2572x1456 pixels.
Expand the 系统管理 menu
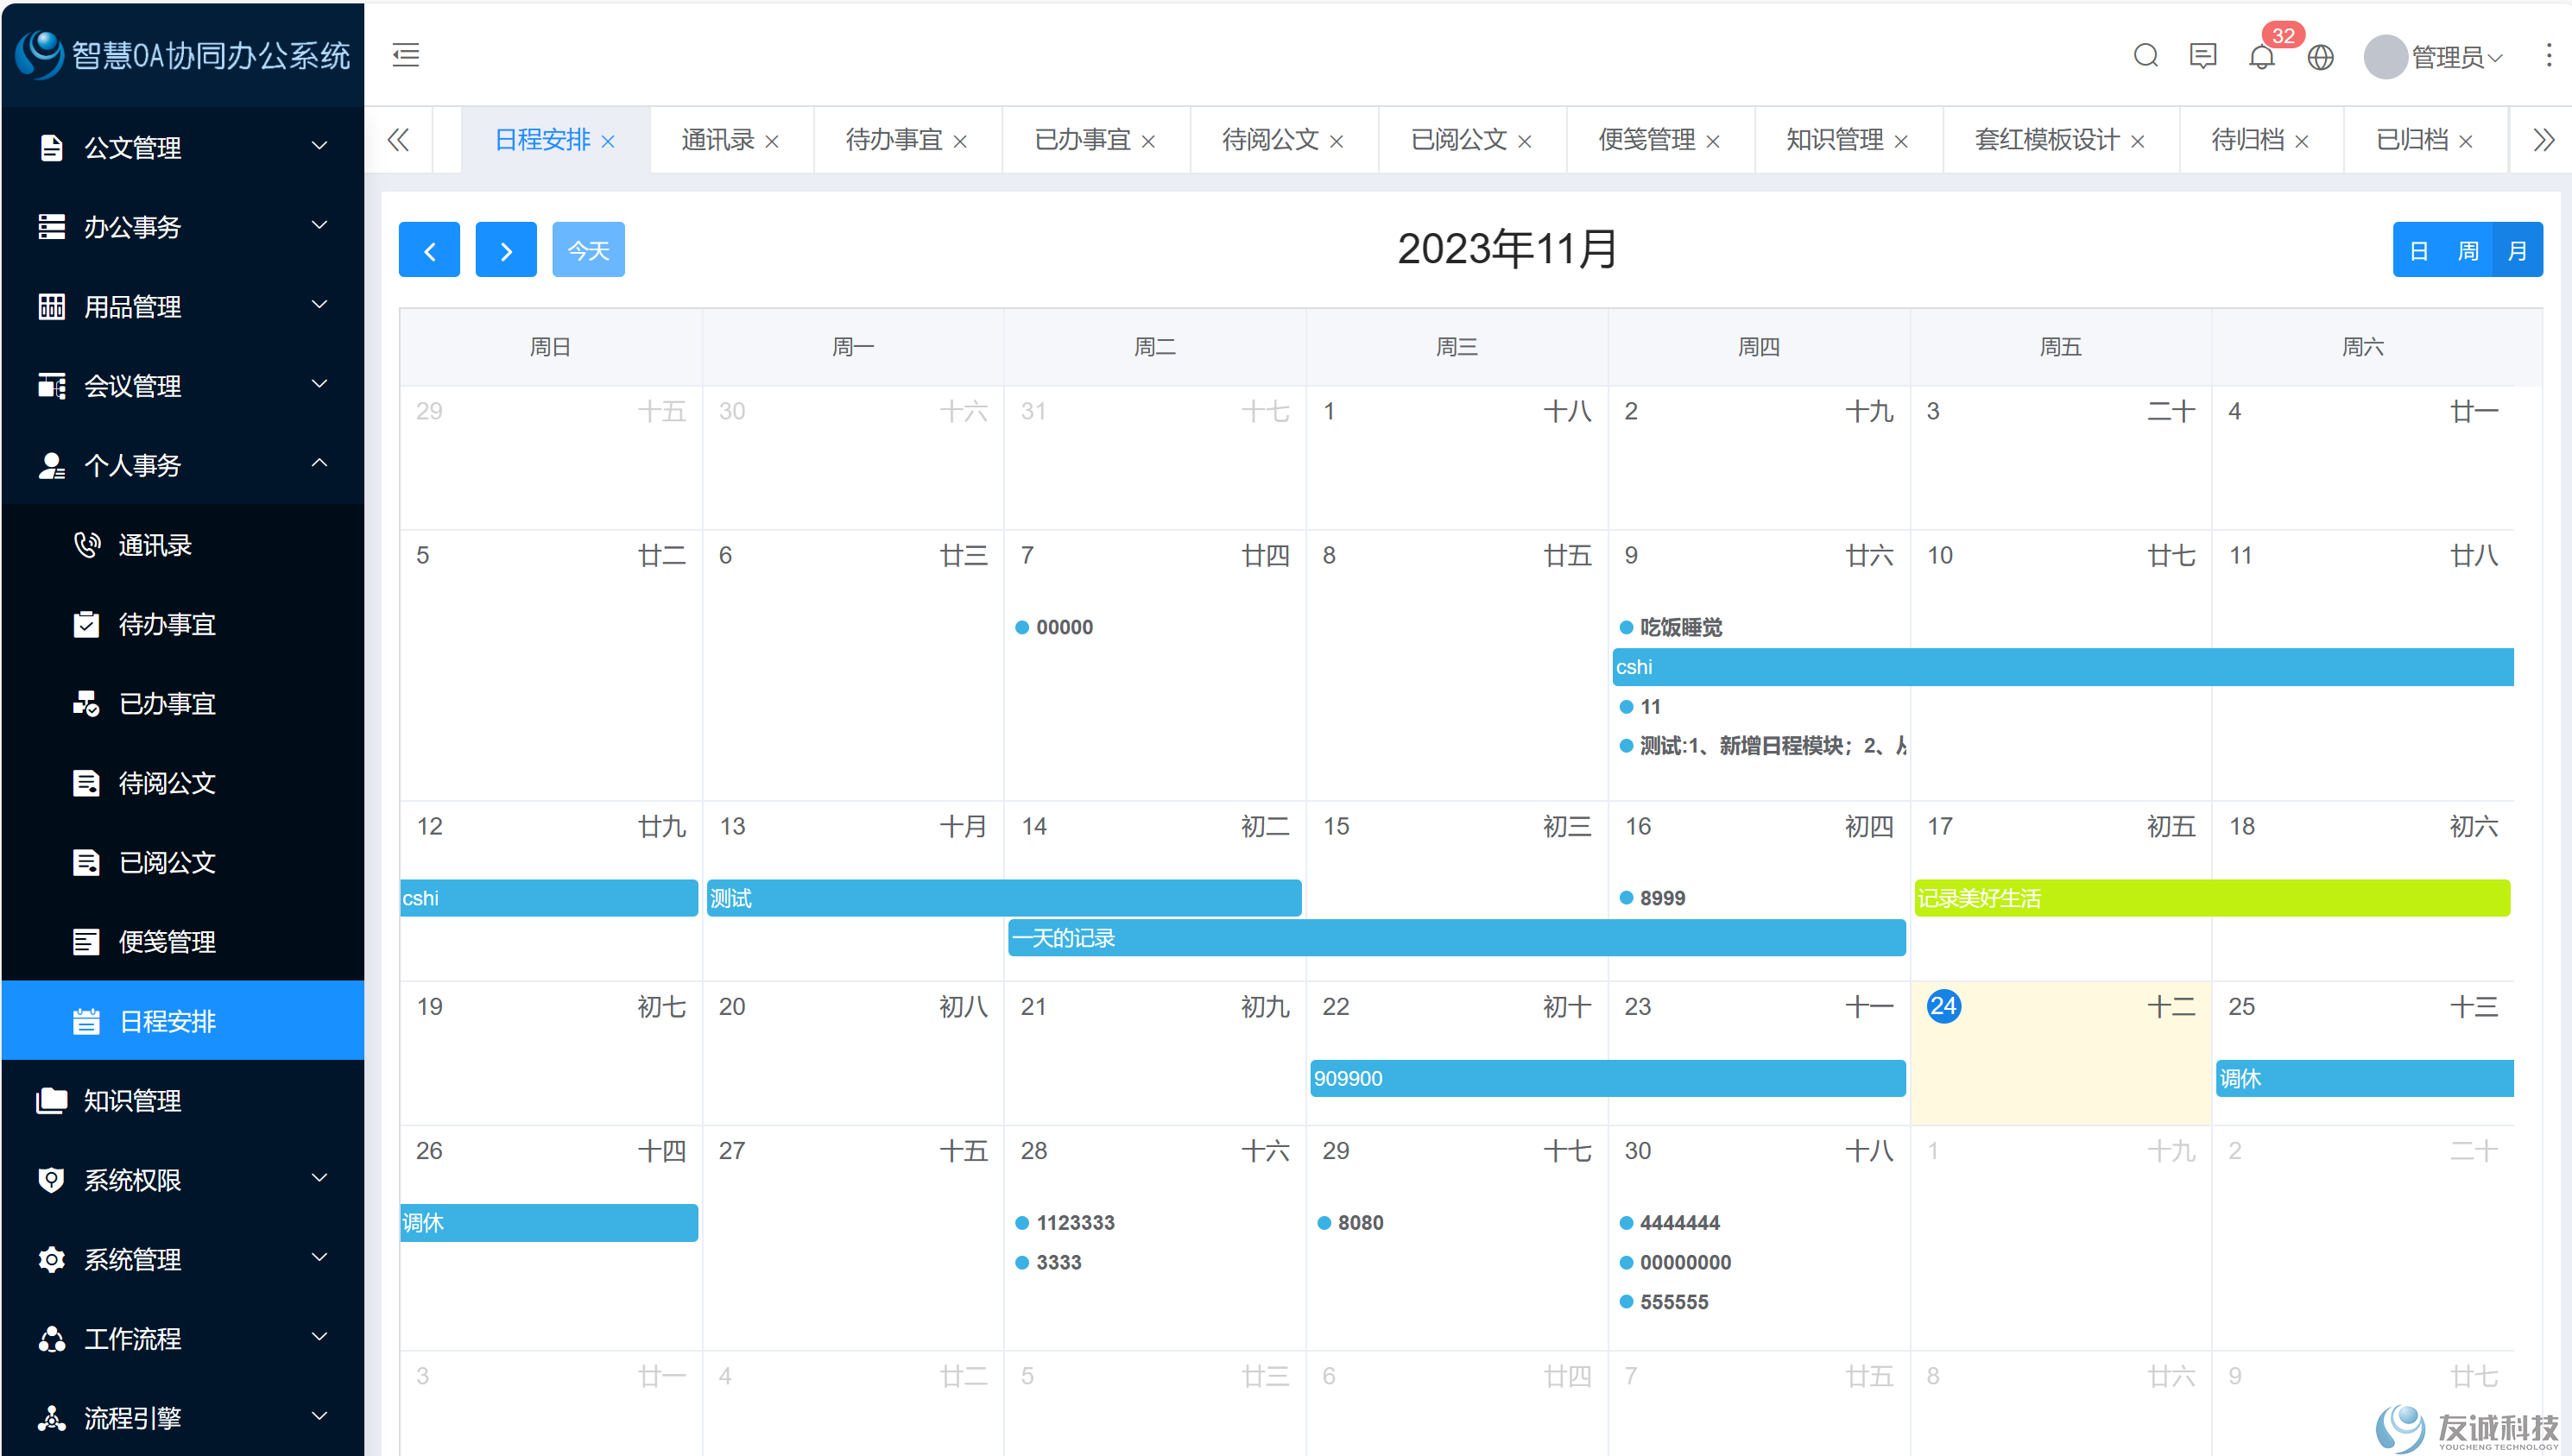click(x=183, y=1259)
